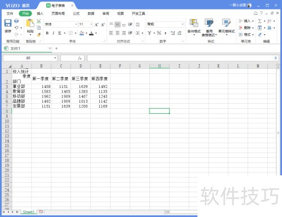Viewport: 282px width, 217px height.
Task: Click the merge cells icon
Action: coord(138,33)
